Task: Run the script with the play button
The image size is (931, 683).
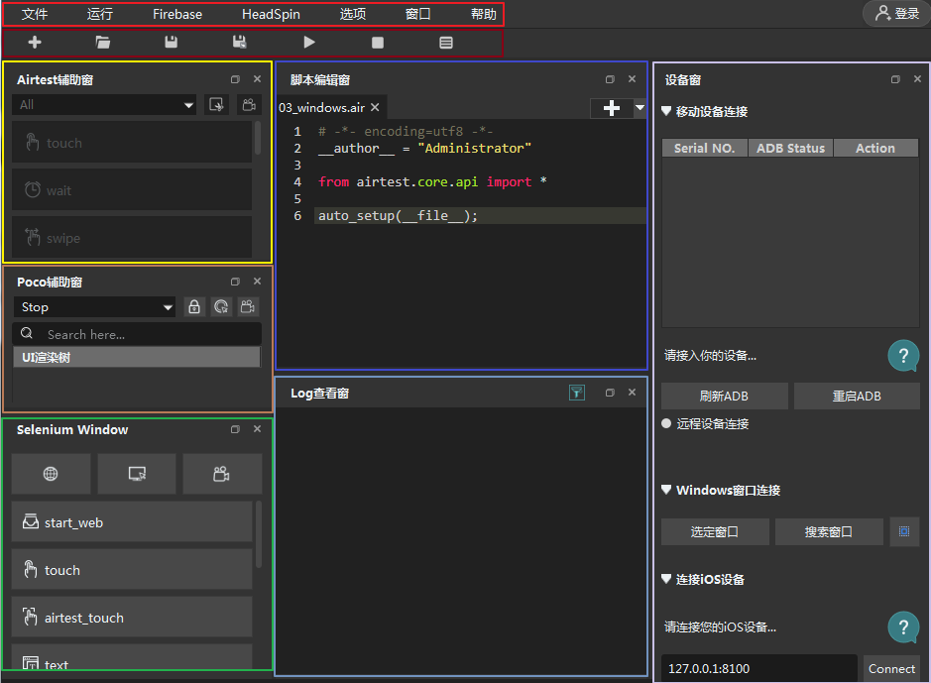Action: [x=308, y=43]
